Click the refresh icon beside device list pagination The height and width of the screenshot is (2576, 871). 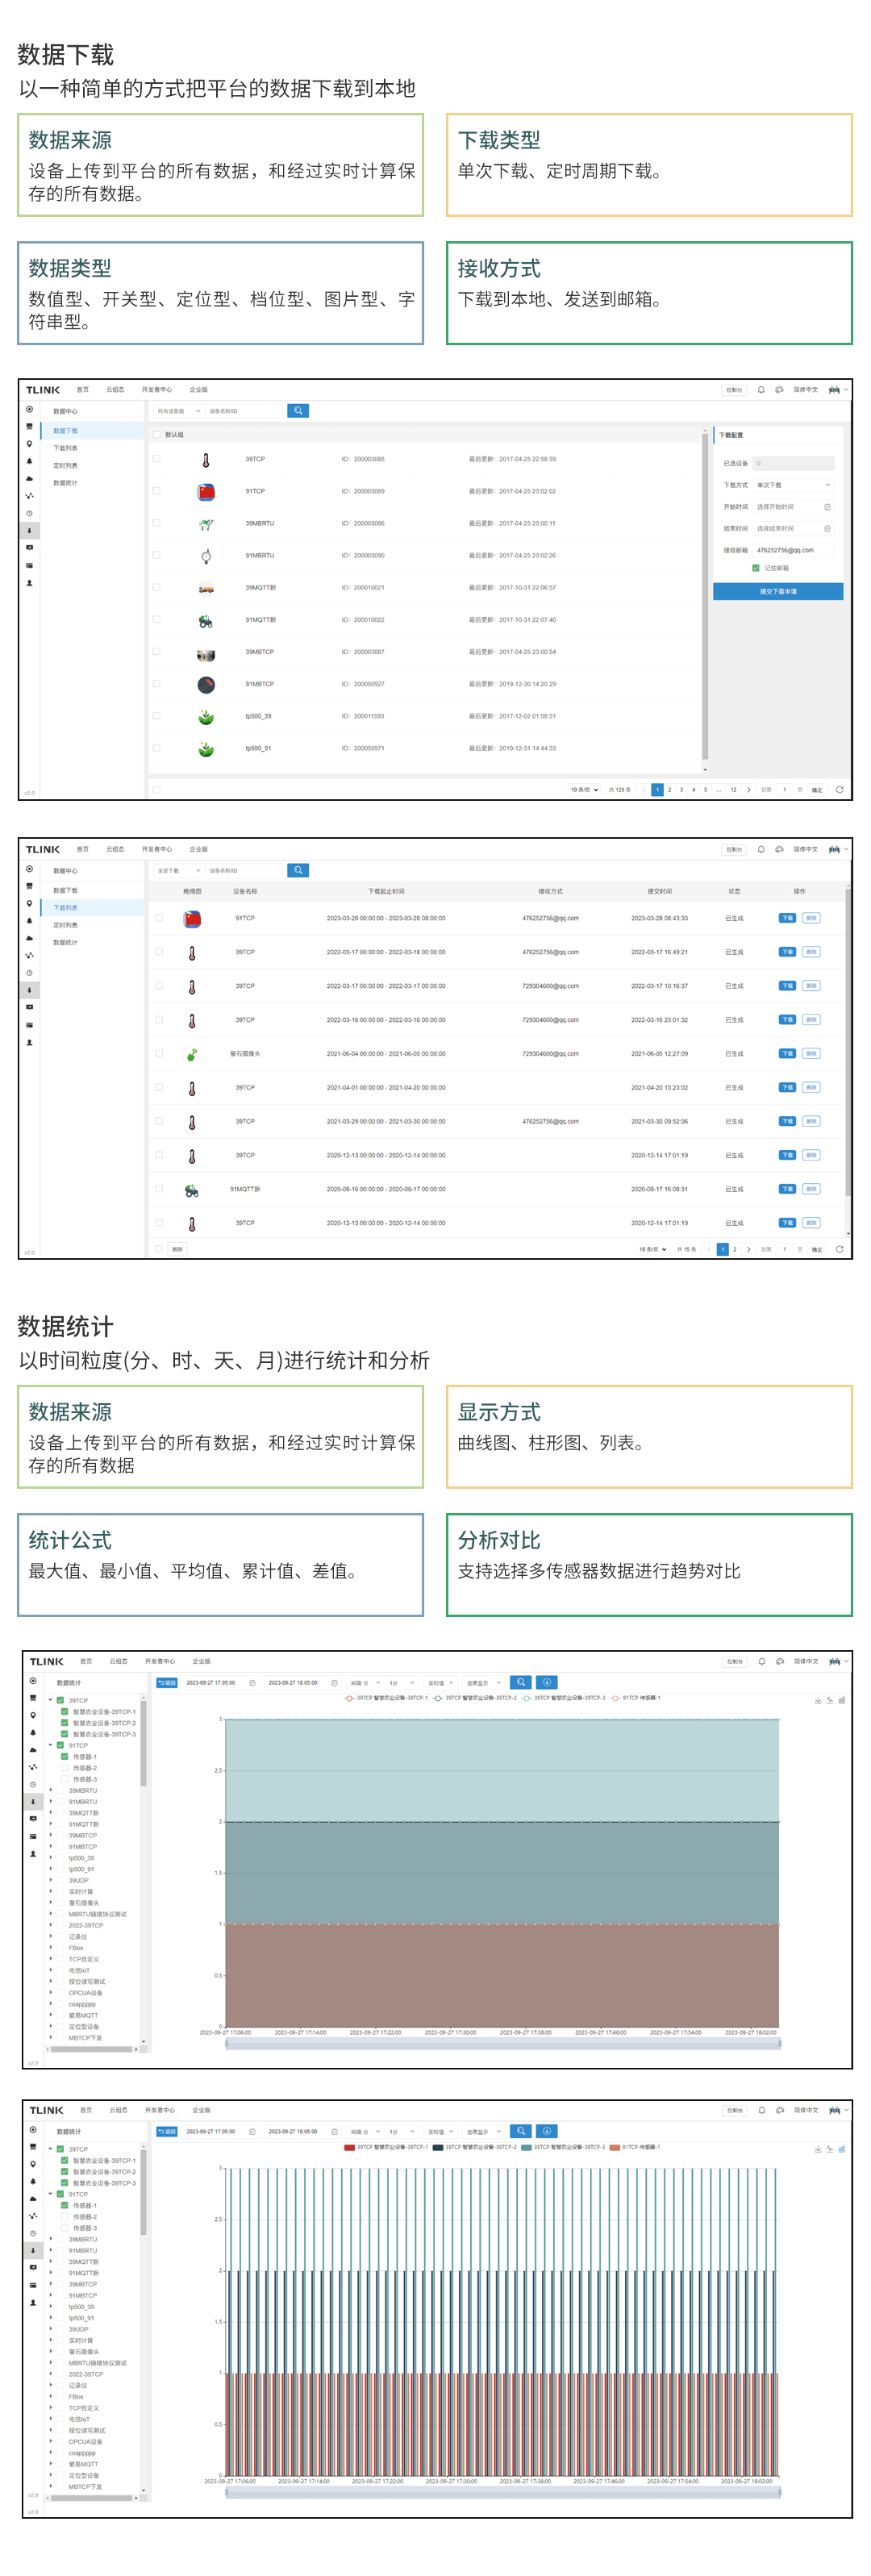[x=838, y=790]
